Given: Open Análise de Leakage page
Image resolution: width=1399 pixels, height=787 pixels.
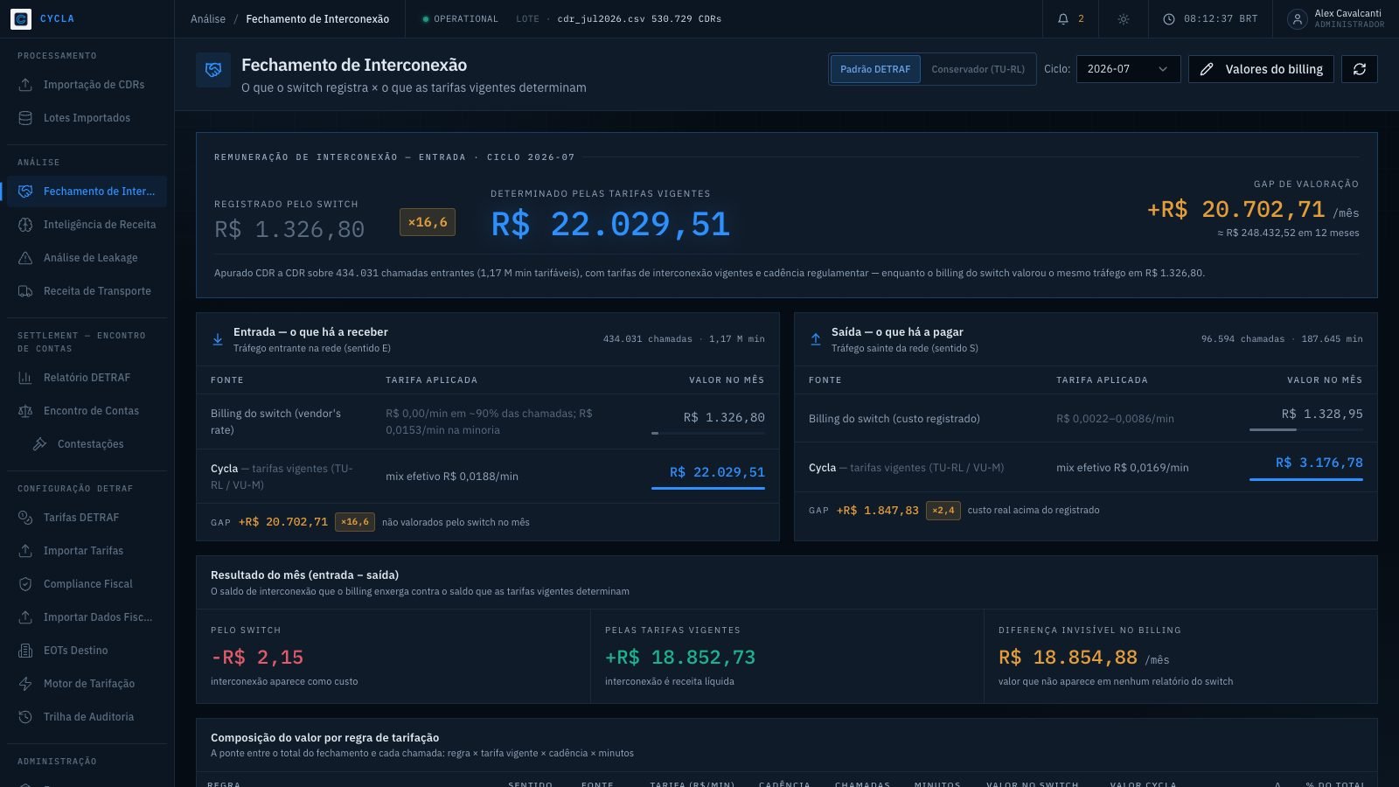Looking at the screenshot, I should click(87, 258).
